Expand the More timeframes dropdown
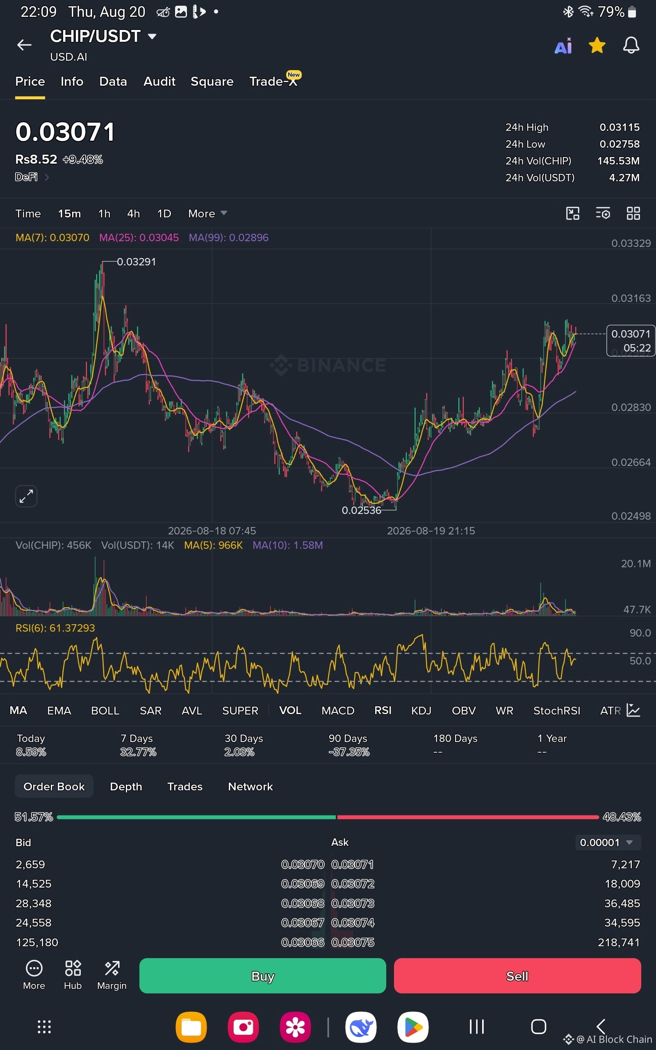This screenshot has height=1050, width=656. (x=207, y=213)
